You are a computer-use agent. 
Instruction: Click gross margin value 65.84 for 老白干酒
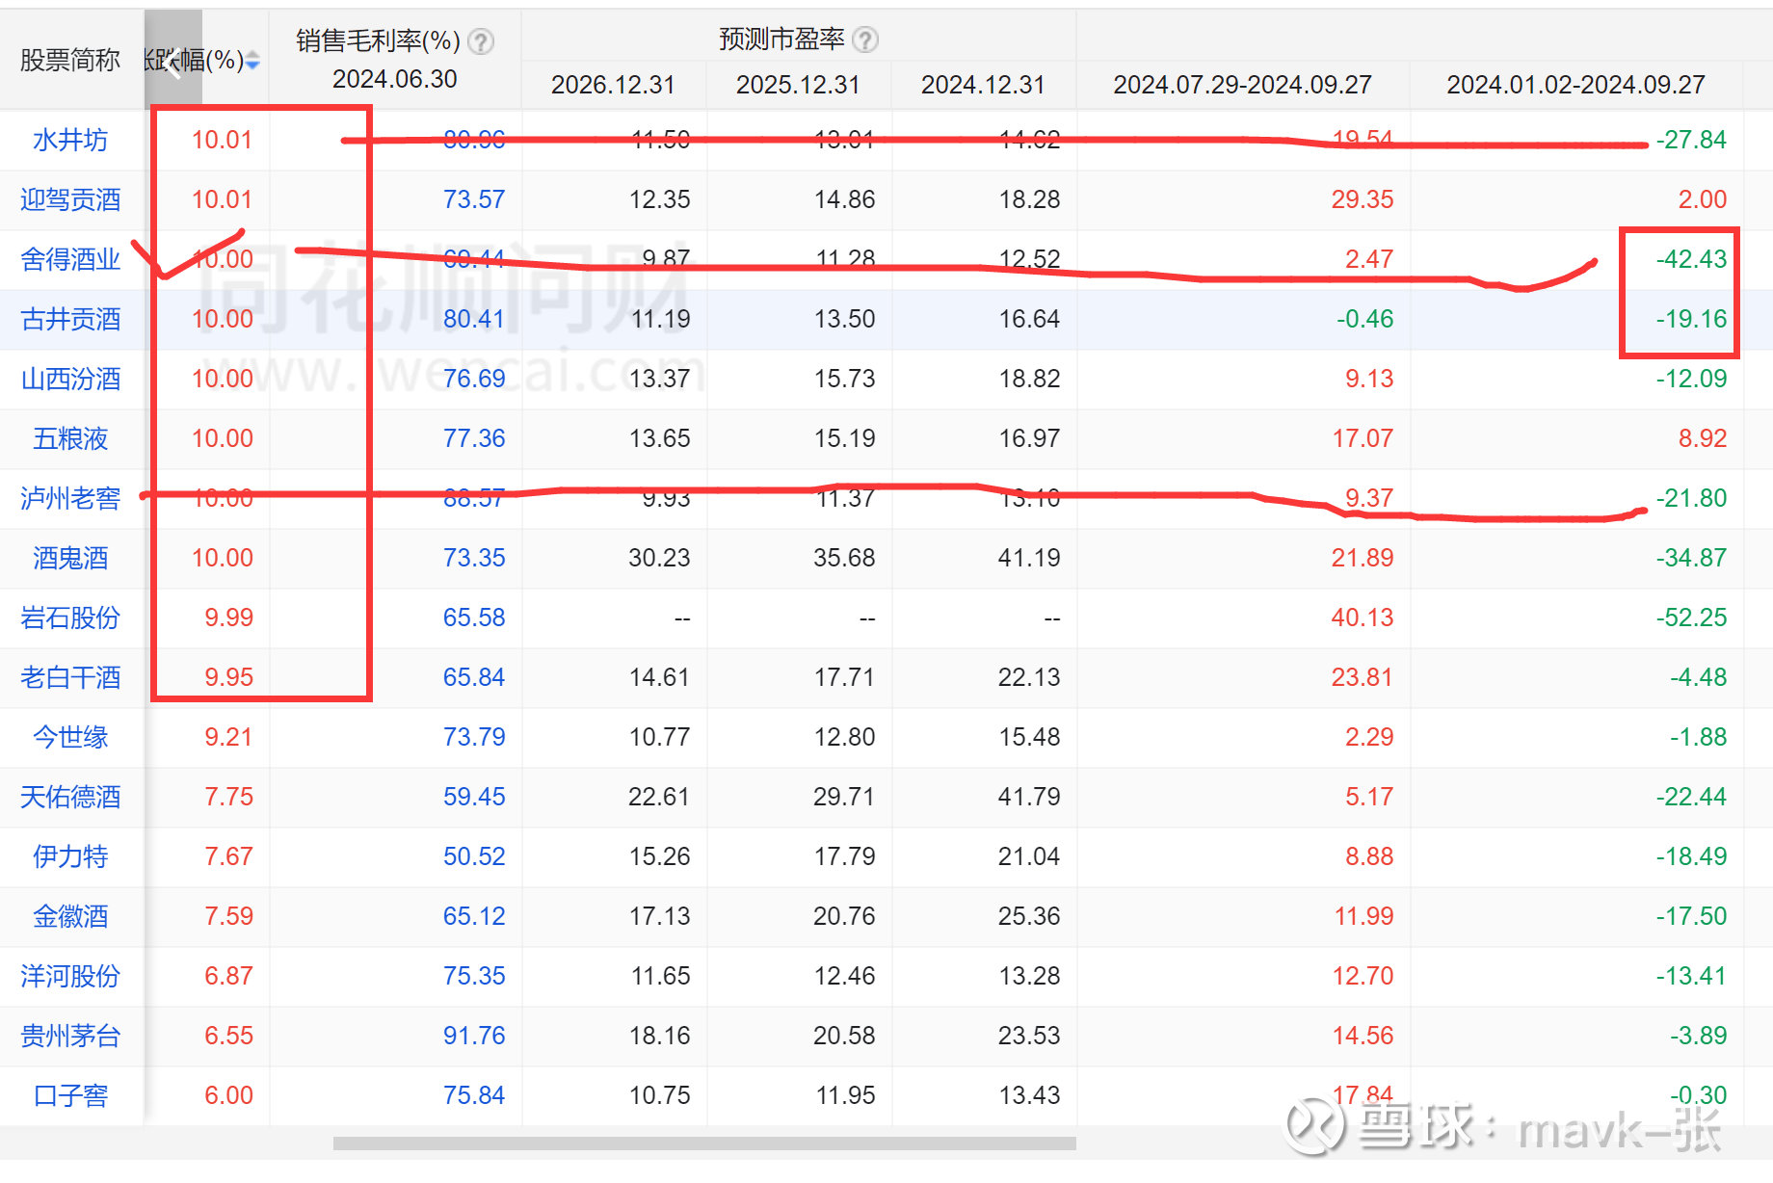click(x=474, y=677)
